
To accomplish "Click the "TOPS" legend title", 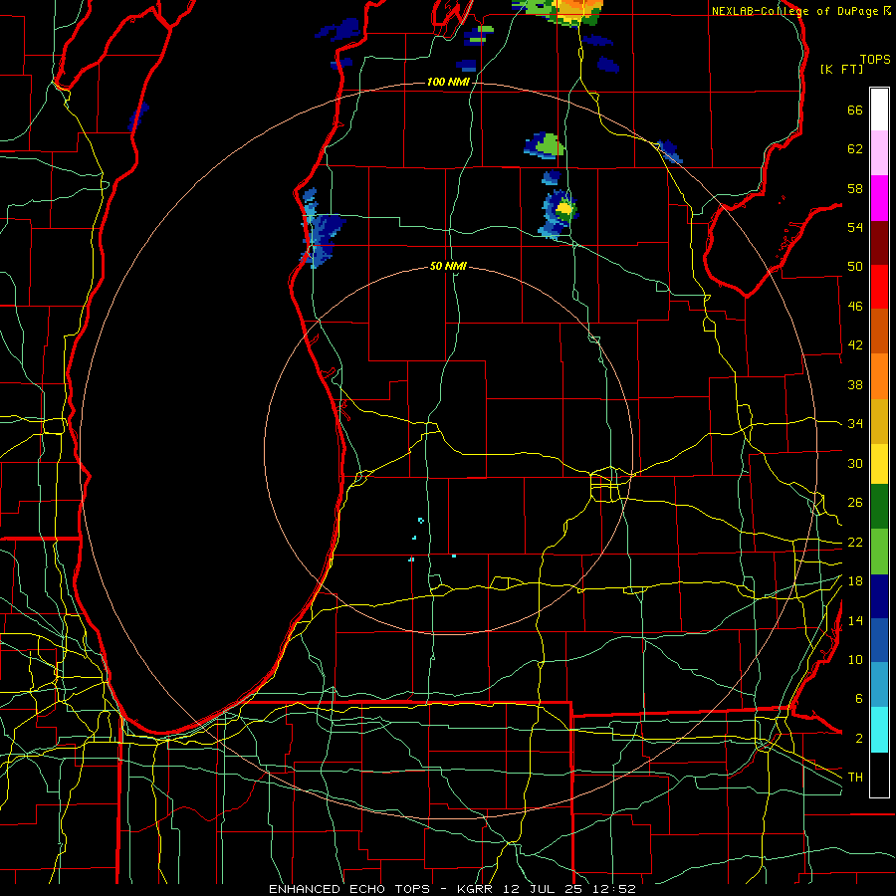I will (x=875, y=60).
